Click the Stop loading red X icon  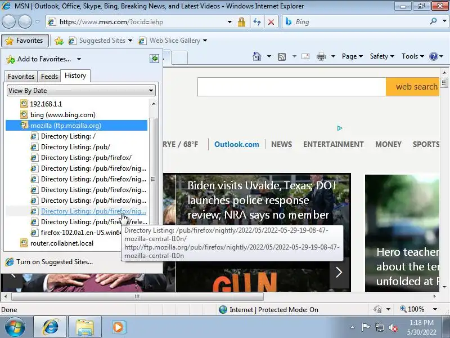tap(271, 22)
